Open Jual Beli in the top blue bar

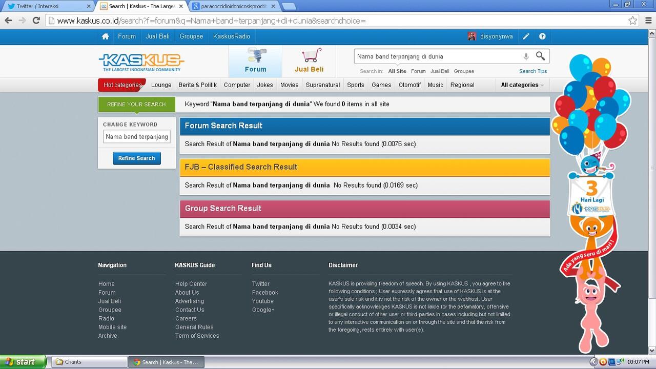point(157,36)
